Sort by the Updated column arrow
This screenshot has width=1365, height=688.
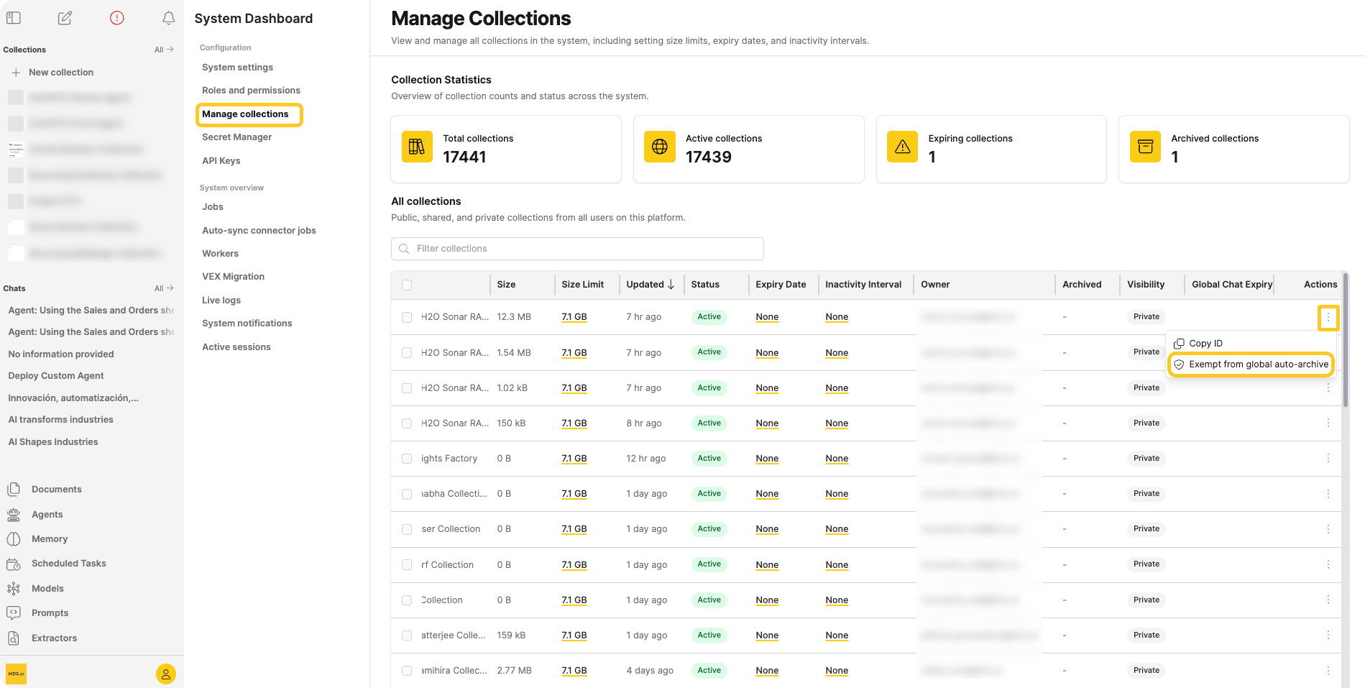tap(671, 285)
